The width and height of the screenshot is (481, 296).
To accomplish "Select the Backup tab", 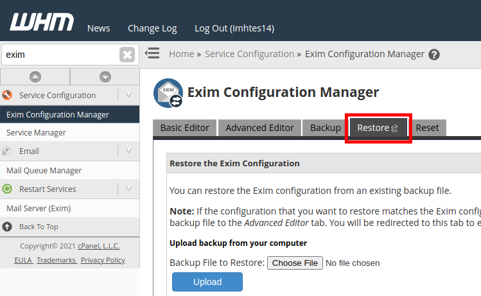I will coord(325,128).
